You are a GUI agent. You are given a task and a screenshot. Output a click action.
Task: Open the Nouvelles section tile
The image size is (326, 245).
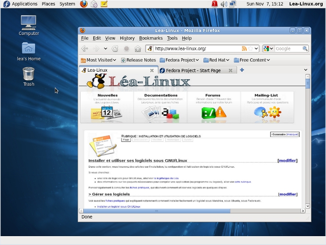coord(107,107)
